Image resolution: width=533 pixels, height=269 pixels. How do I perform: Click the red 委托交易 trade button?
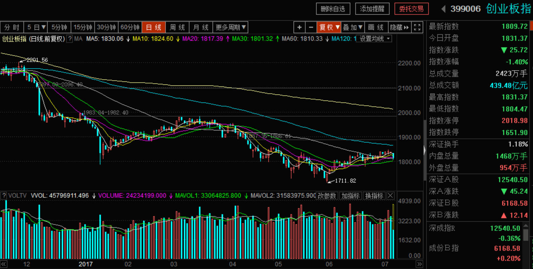411,9
